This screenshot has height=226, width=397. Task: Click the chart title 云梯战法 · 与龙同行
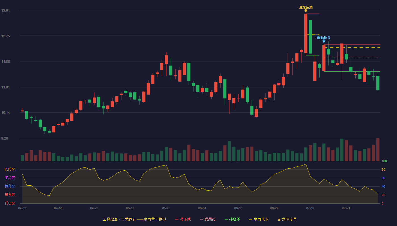(x=119, y=219)
